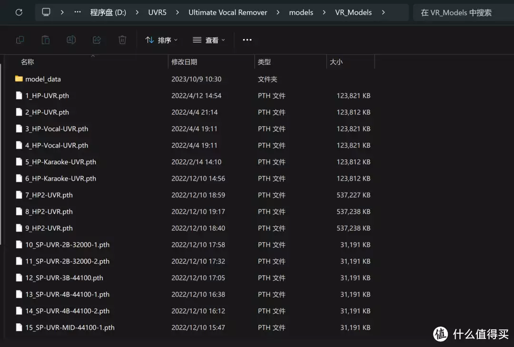Select file 5_HP-Karaoke-UVR.pth

click(60, 162)
